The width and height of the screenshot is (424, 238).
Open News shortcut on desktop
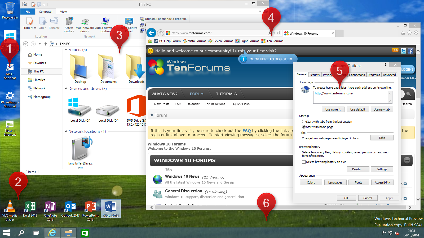(x=10, y=128)
